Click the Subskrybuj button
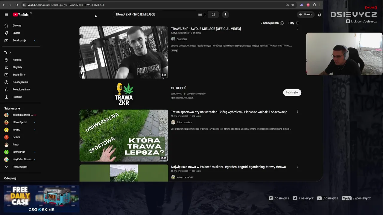Screen dimensions: 383x215 (x=292, y=93)
